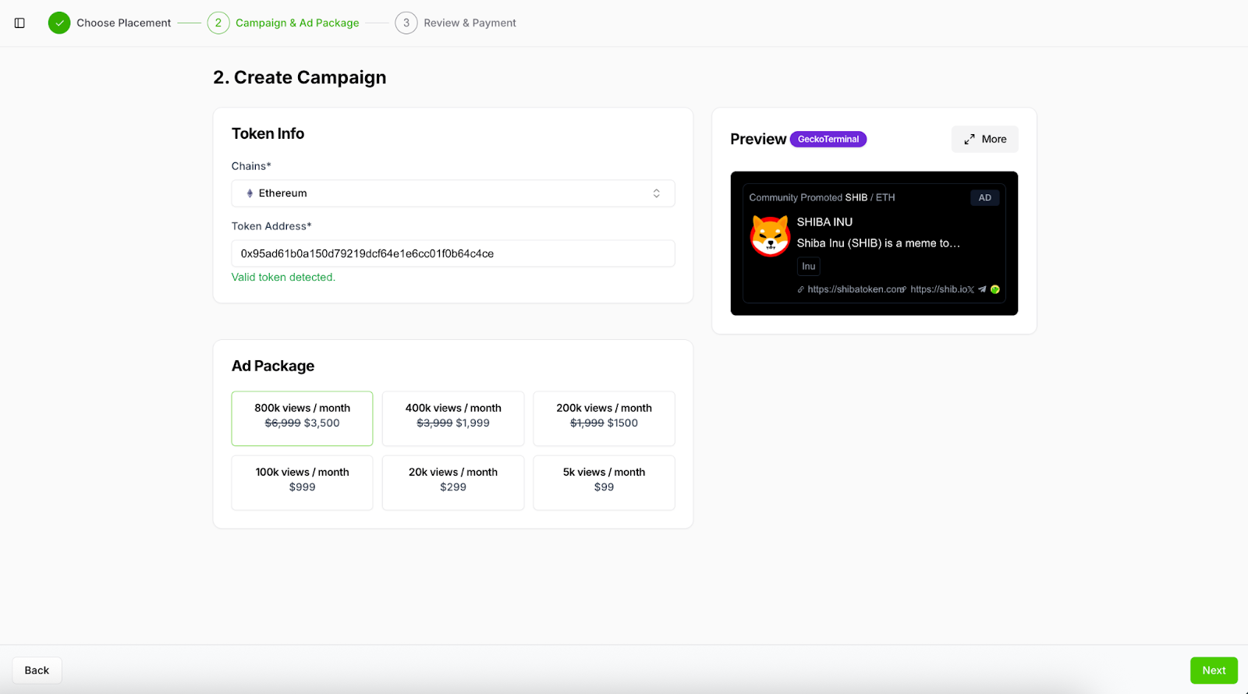
Task: Click the Telegram icon in preview
Action: 982,289
